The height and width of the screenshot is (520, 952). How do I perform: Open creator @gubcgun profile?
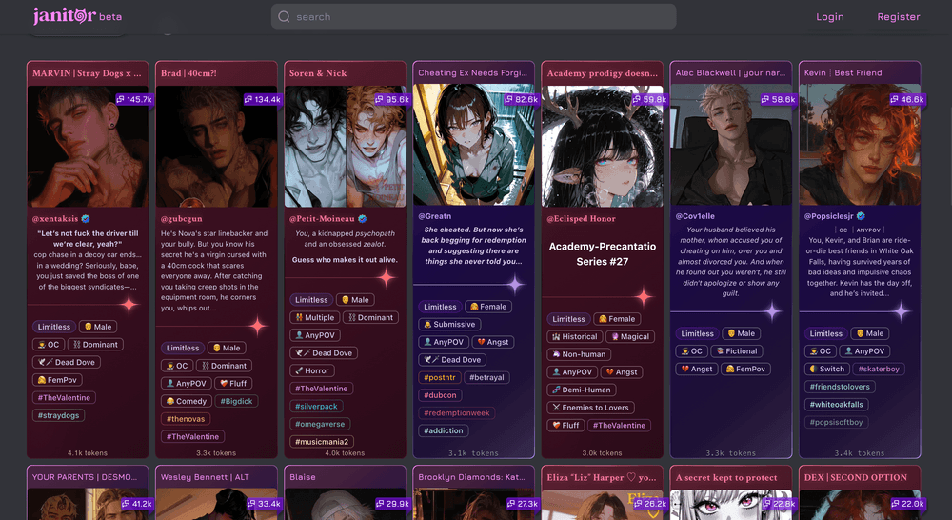182,219
